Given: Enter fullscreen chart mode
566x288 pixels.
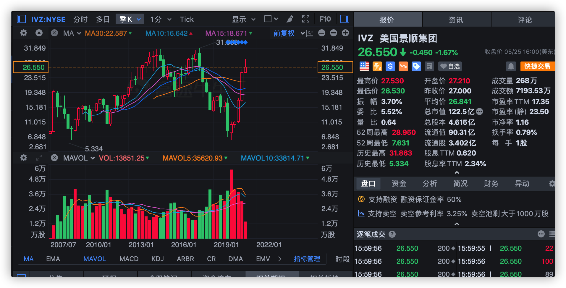Looking at the screenshot, I should coord(306,19).
